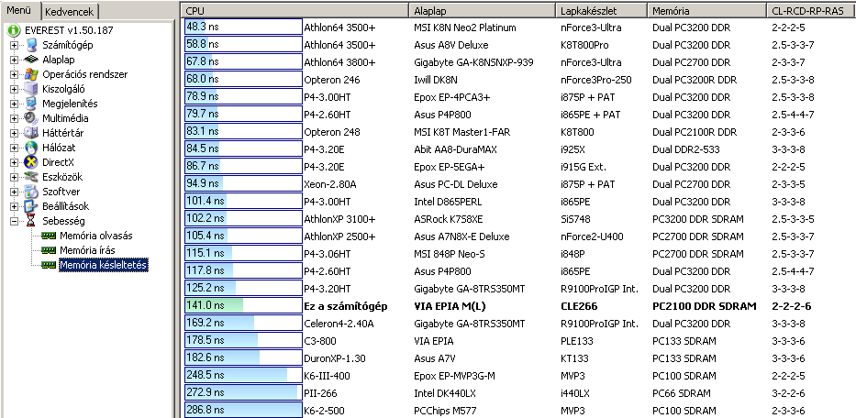Click the Operációs rendszer Windows flag icon
Image resolution: width=856 pixels, height=418 pixels.
31,75
